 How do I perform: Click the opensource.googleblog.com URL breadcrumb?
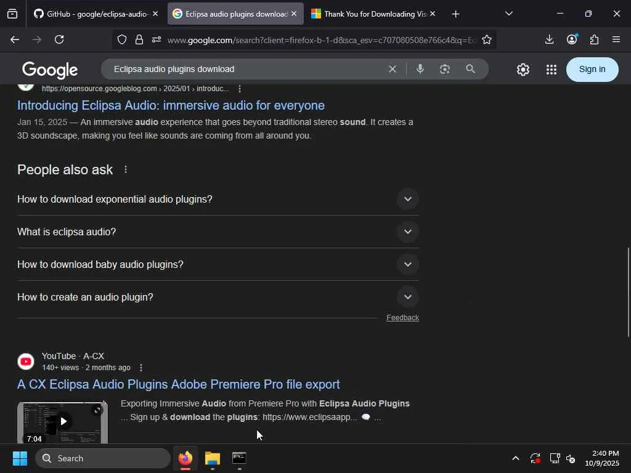click(135, 89)
